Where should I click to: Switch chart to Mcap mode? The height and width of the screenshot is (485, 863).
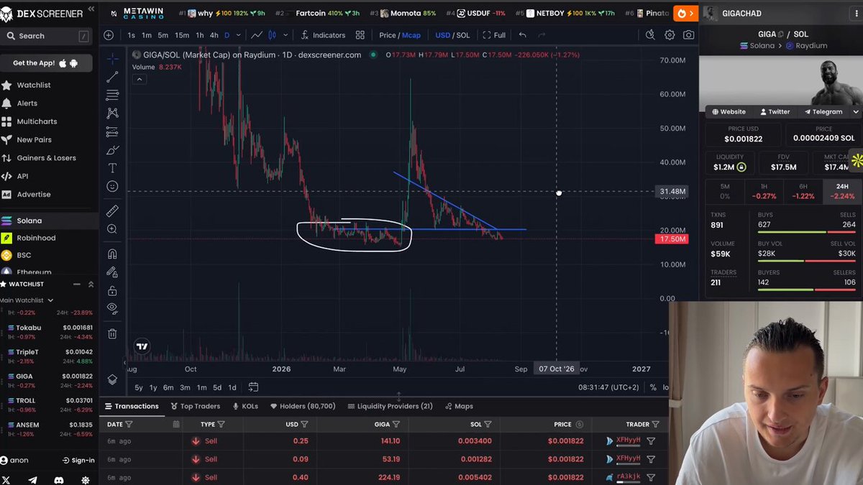click(411, 35)
